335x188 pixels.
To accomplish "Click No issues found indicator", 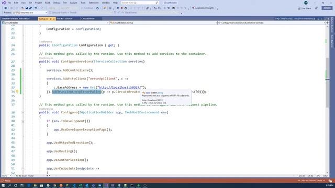I will point(25,176).
